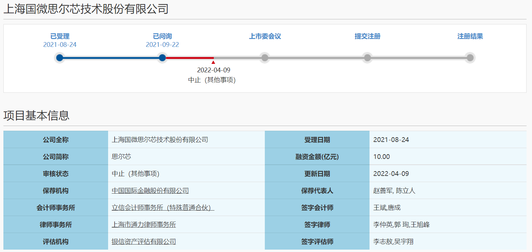Click the 李志敖,吴宇翔 value

point(393,241)
